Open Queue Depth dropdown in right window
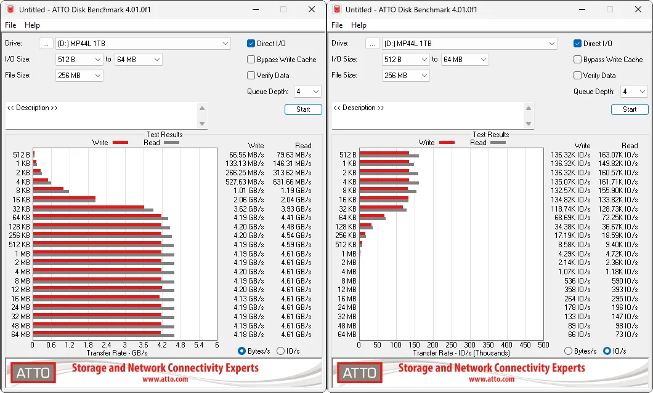Viewport: 653px width, 393px height. [x=634, y=92]
